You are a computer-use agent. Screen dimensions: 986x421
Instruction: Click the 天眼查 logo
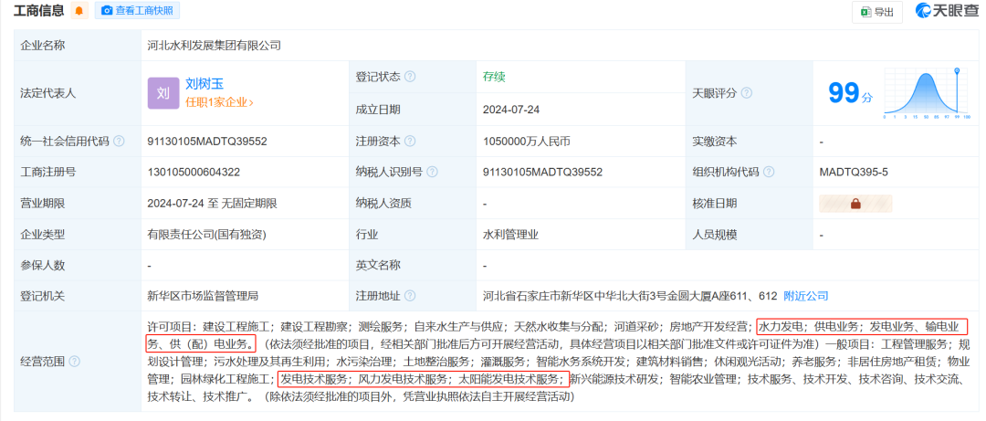click(x=946, y=11)
